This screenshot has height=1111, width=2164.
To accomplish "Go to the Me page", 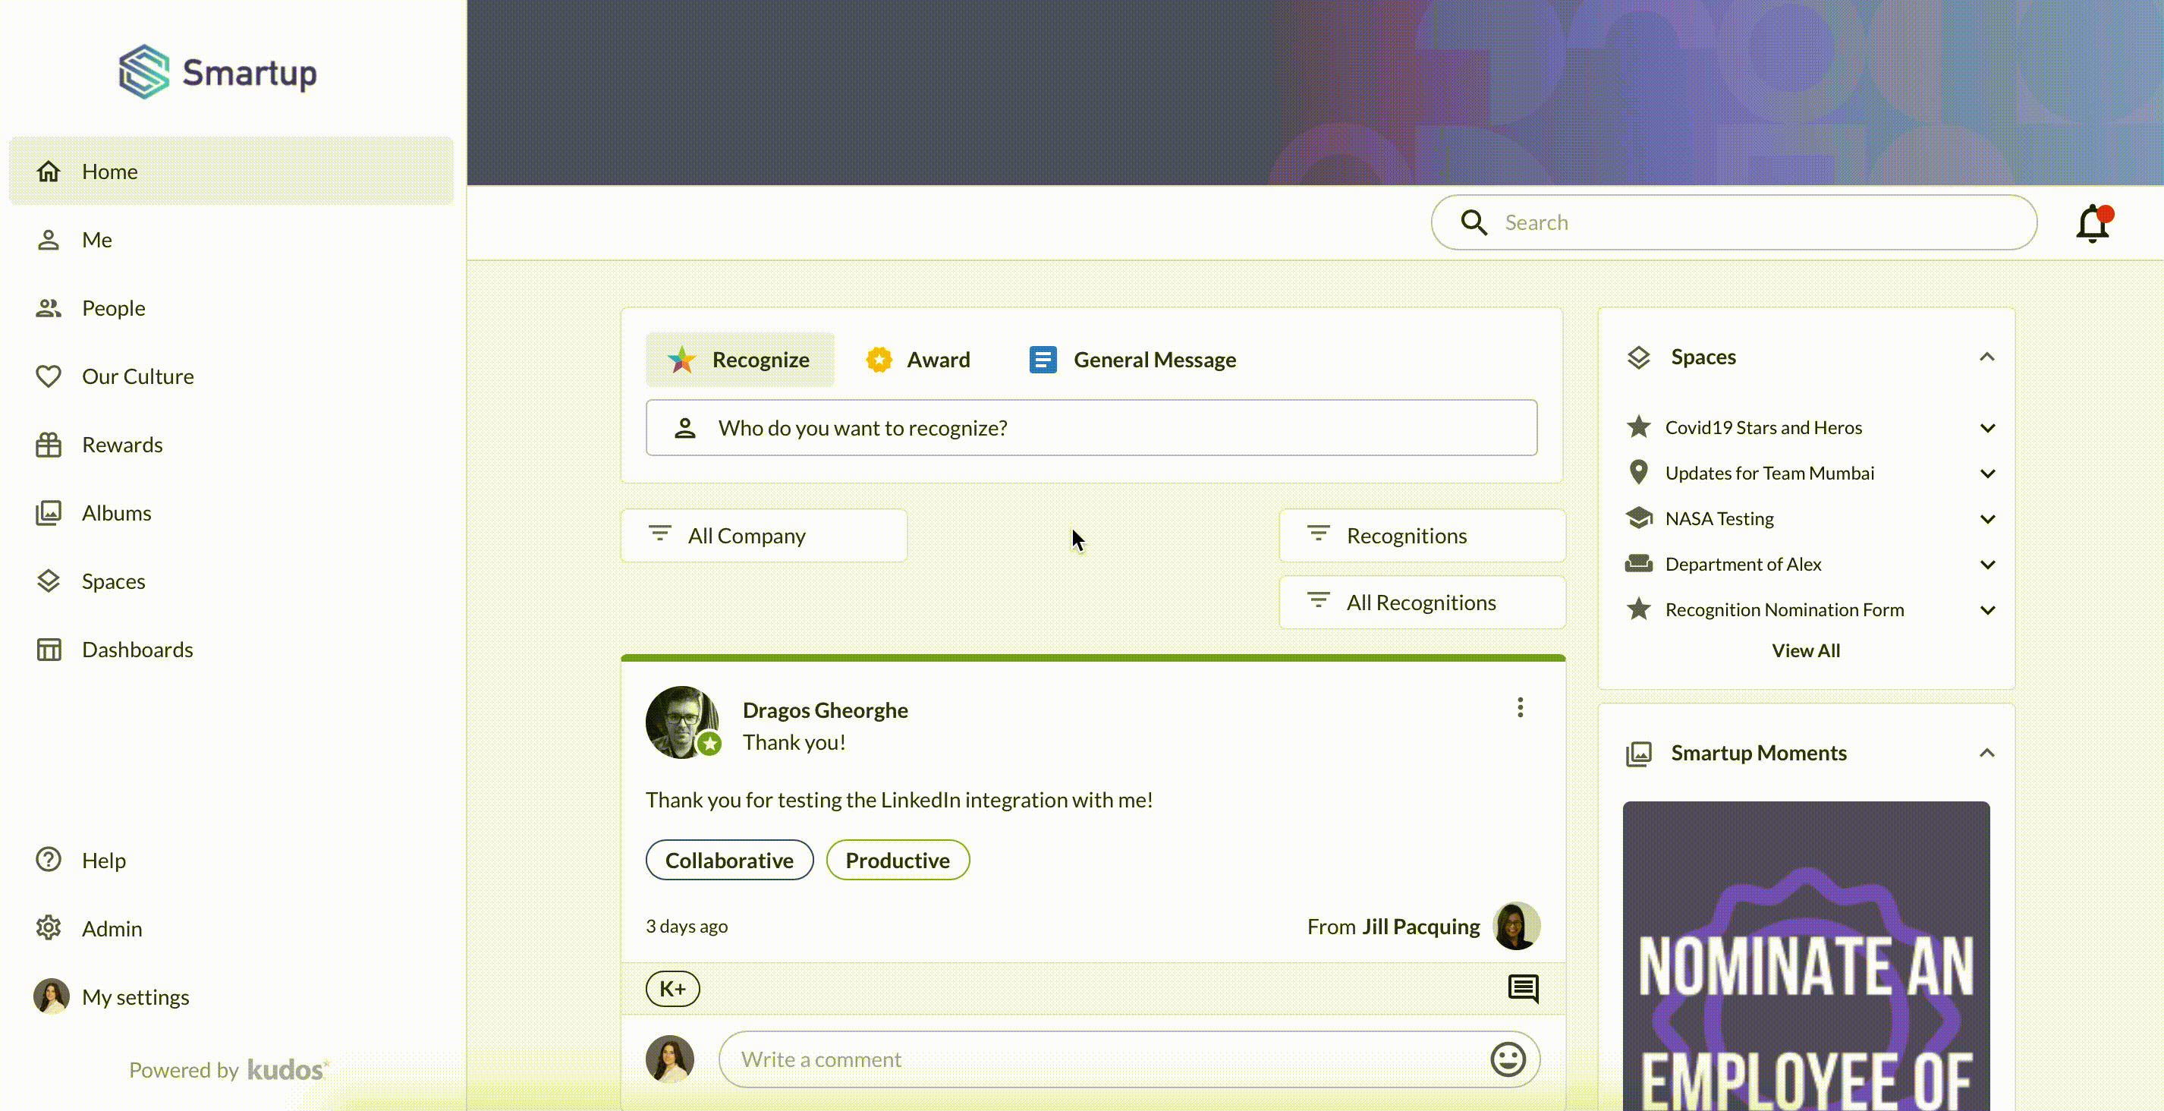I will click(231, 240).
